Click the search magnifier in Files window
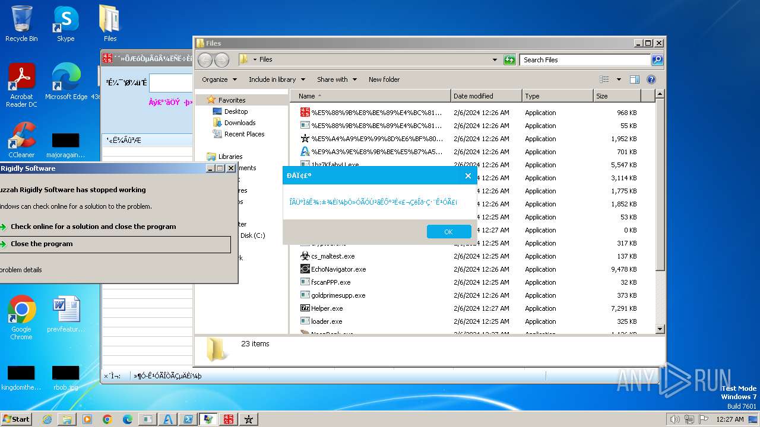760x427 pixels. [657, 59]
